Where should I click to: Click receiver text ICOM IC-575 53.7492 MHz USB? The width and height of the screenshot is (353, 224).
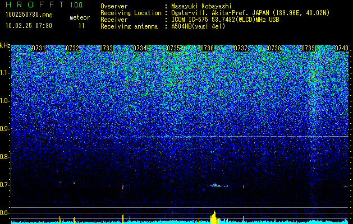click(225, 20)
